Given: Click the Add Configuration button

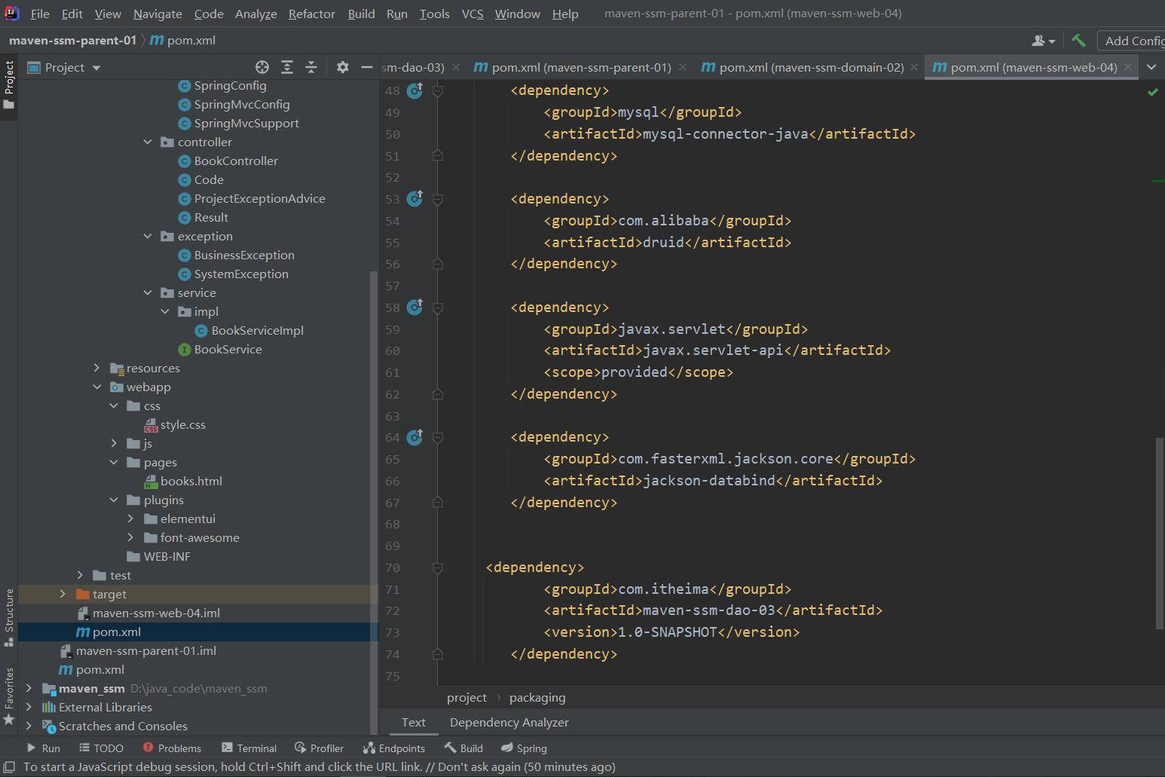Looking at the screenshot, I should (x=1132, y=41).
